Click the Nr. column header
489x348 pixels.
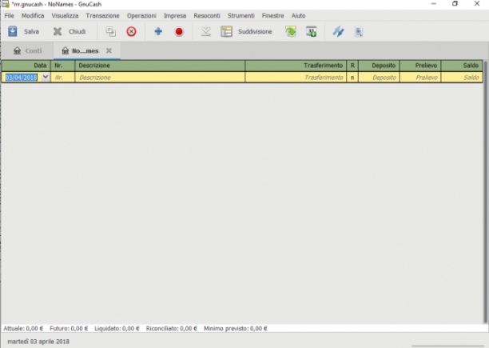tap(62, 66)
